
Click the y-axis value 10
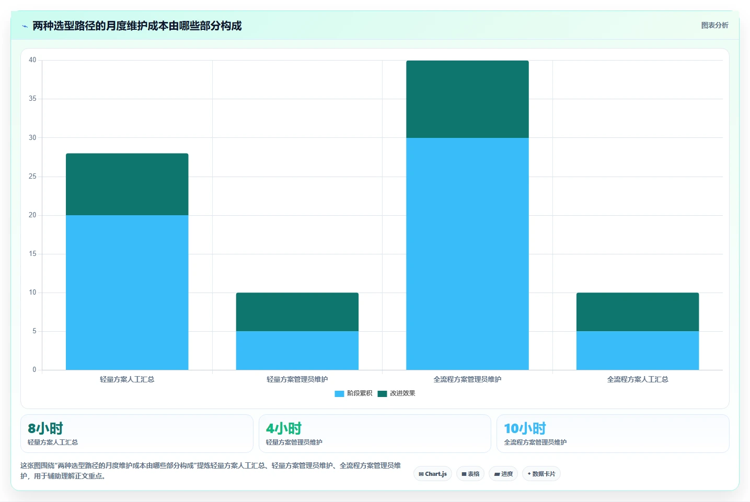click(32, 293)
